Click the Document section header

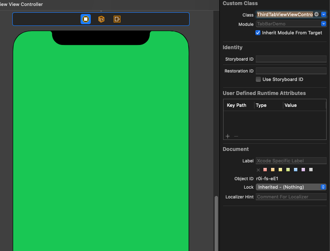(236, 149)
